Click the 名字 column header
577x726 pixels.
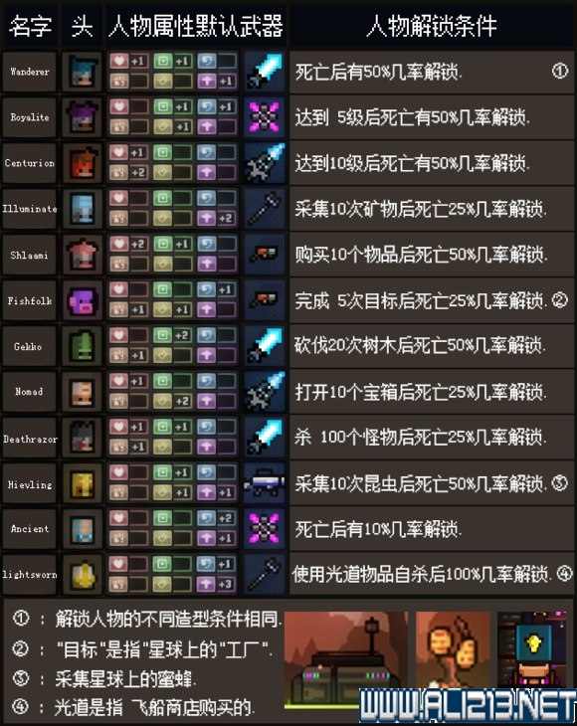(x=30, y=26)
